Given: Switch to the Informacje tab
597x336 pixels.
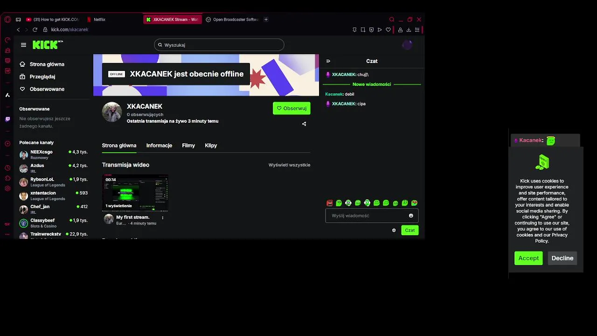Looking at the screenshot, I should click(x=159, y=146).
